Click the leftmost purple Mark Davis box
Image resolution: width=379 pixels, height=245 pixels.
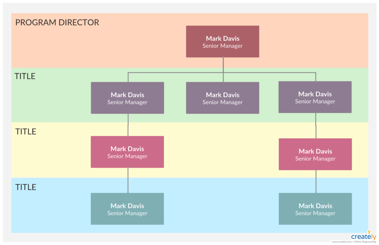(127, 98)
